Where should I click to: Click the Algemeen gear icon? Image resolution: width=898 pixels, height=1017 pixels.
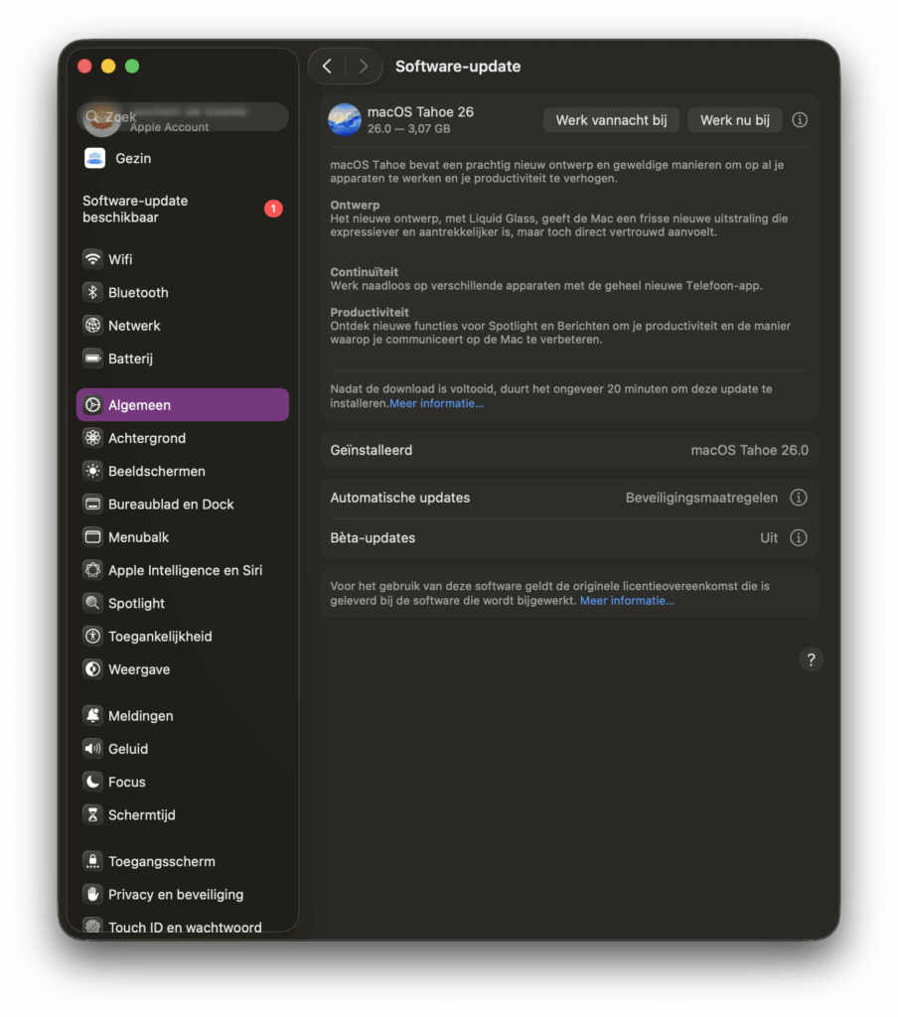(92, 405)
